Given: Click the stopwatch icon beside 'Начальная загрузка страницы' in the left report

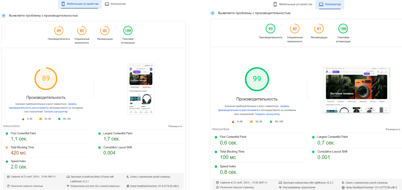Looking at the screenshot, I should click(8, 186).
